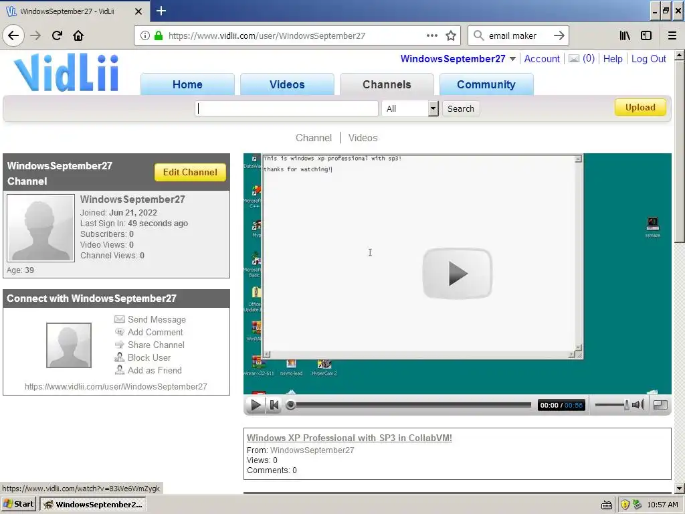The height and width of the screenshot is (514, 685).
Task: Open Windows XP Professional with SP3 video link
Action: 349,438
